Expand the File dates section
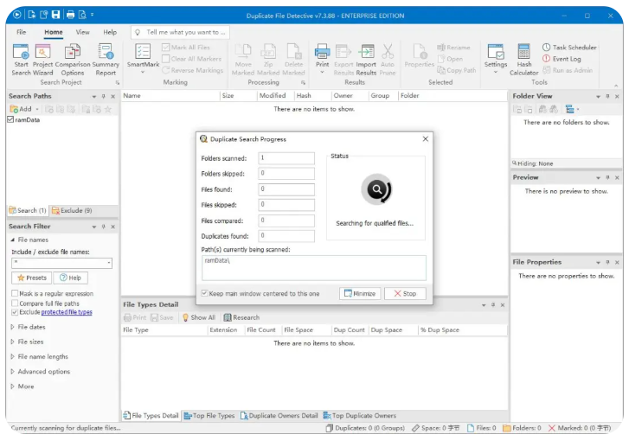Image resolution: width=629 pixels, height=441 pixels. pos(12,327)
